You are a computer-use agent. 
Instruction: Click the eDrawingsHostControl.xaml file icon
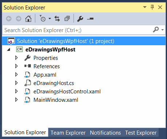27,92
